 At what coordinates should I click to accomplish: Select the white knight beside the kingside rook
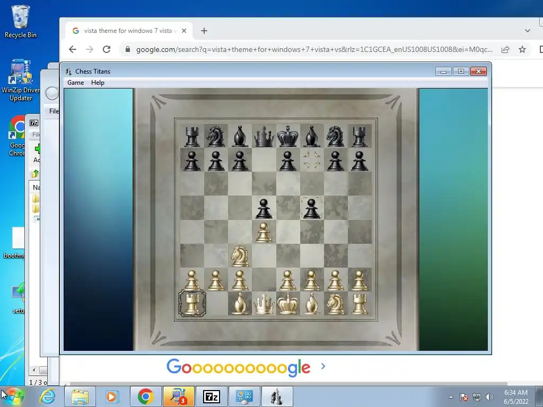tap(335, 304)
